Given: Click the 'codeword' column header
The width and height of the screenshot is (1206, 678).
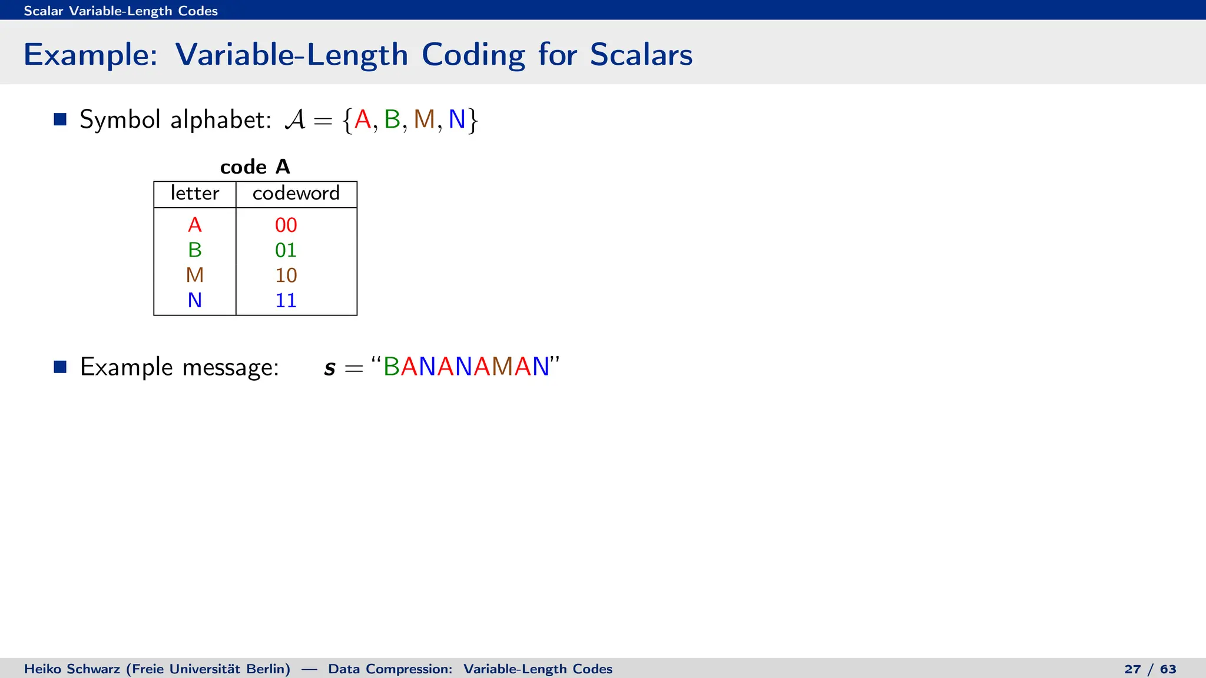Looking at the screenshot, I should [296, 193].
